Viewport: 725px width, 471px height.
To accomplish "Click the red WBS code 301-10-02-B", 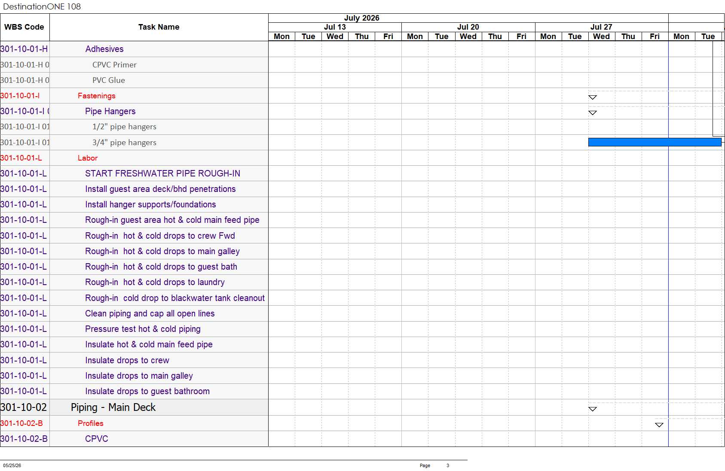I will coord(21,423).
